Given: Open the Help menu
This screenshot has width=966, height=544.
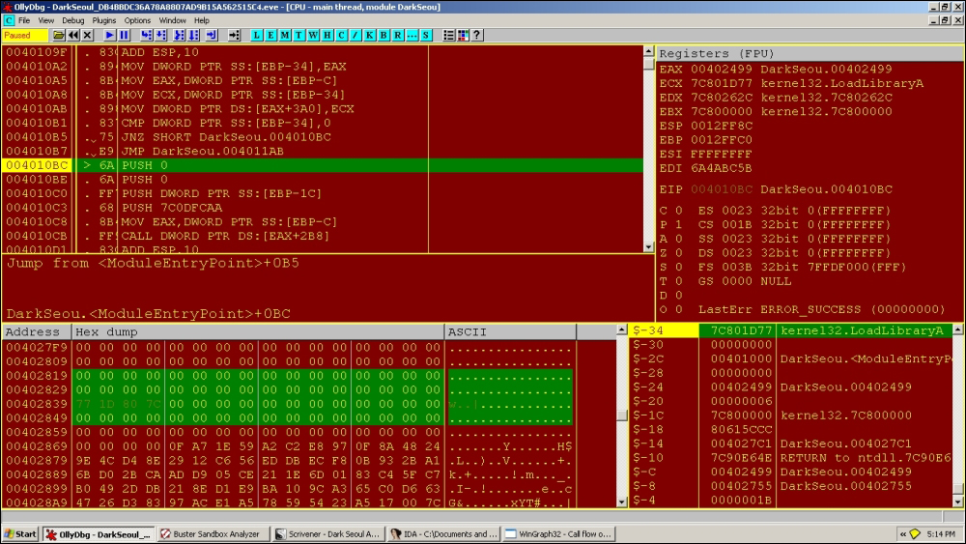Looking at the screenshot, I should click(x=202, y=20).
